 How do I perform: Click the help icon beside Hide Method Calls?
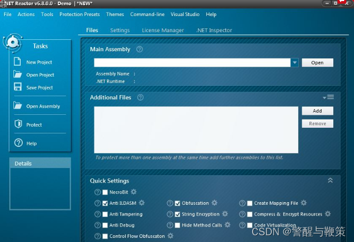170,225
